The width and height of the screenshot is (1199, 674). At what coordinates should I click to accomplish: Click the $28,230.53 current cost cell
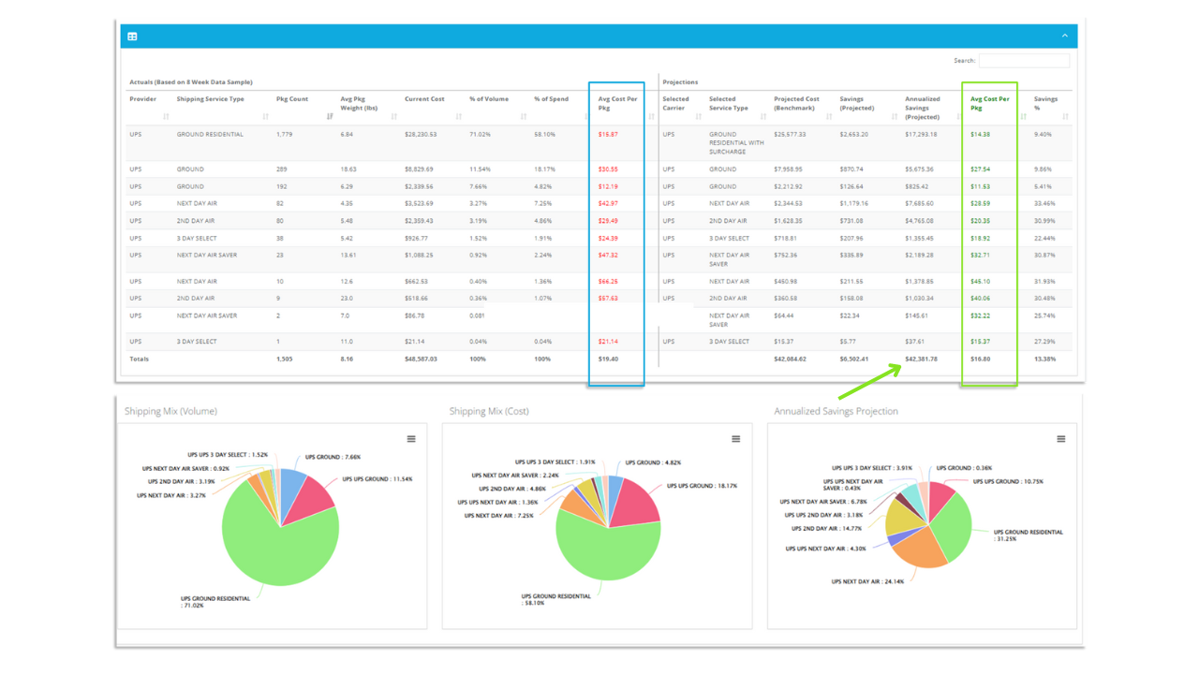pyautogui.click(x=421, y=135)
